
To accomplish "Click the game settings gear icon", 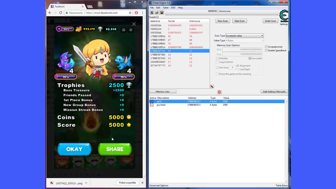I will 131,30.
